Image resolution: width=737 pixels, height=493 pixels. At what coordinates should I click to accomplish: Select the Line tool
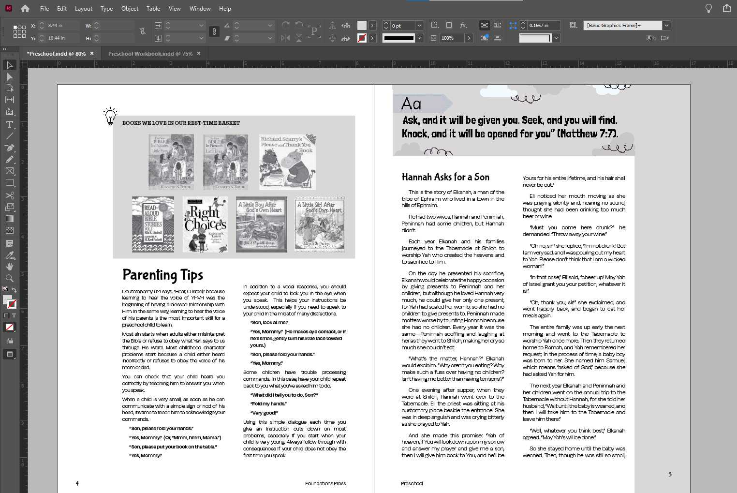pos(9,136)
